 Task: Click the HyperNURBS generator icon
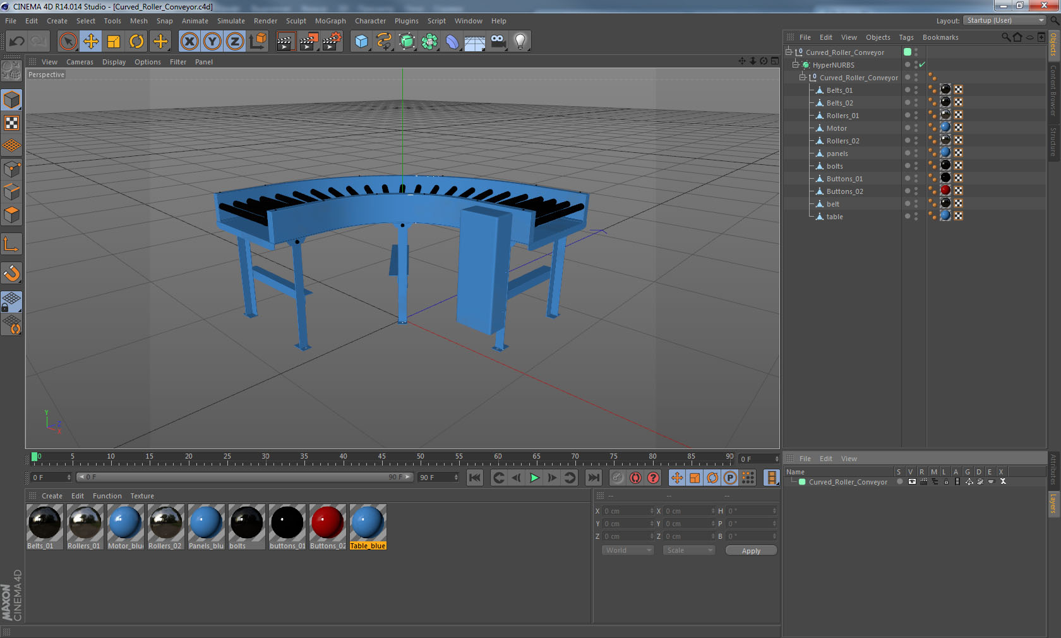pos(407,42)
